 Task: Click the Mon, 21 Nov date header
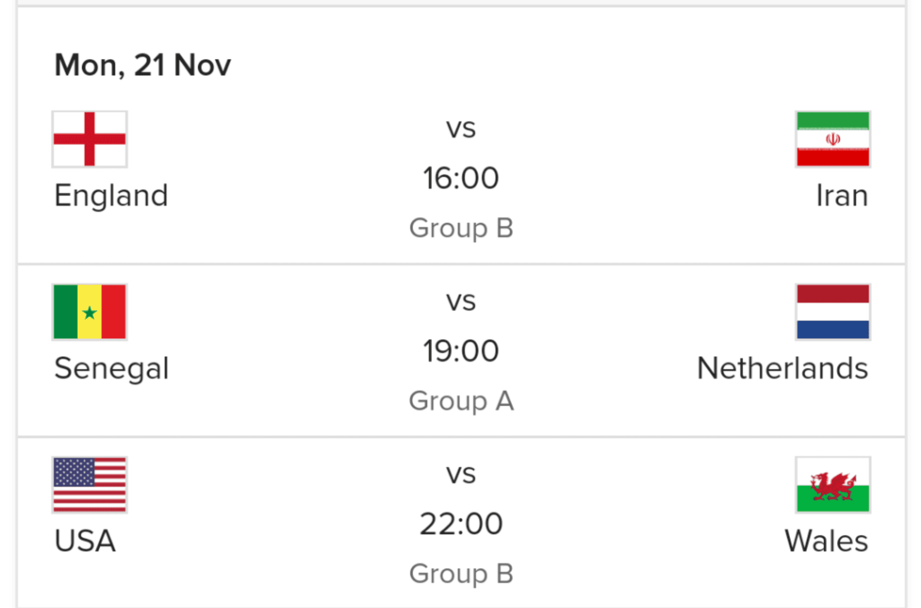[143, 65]
